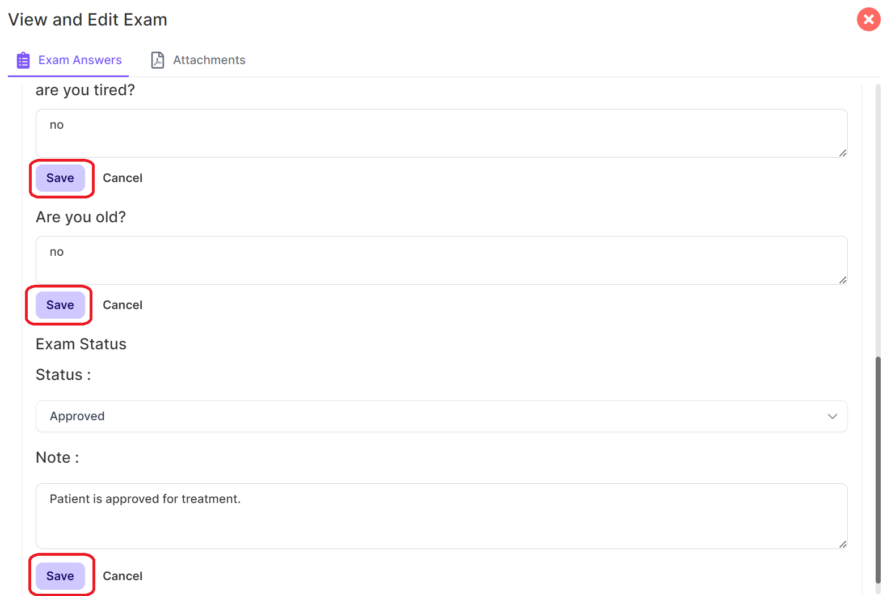Save the 'are you tired?' answer
887x596 pixels.
60,178
